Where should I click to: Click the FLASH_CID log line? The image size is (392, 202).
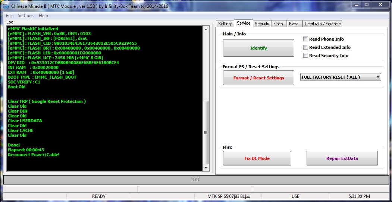pyautogui.click(x=72, y=43)
